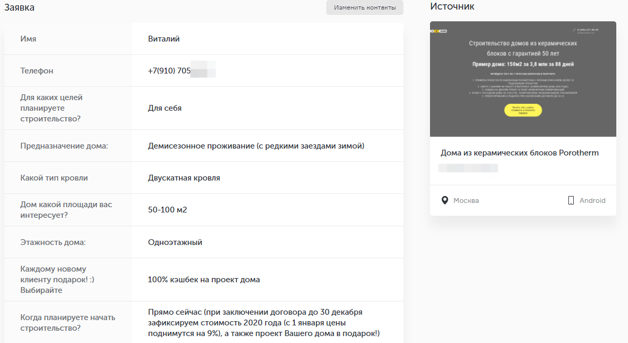The width and height of the screenshot is (628, 343).
Task: Click "100% кэшбек на проект дома" gift value
Action: 204,280
